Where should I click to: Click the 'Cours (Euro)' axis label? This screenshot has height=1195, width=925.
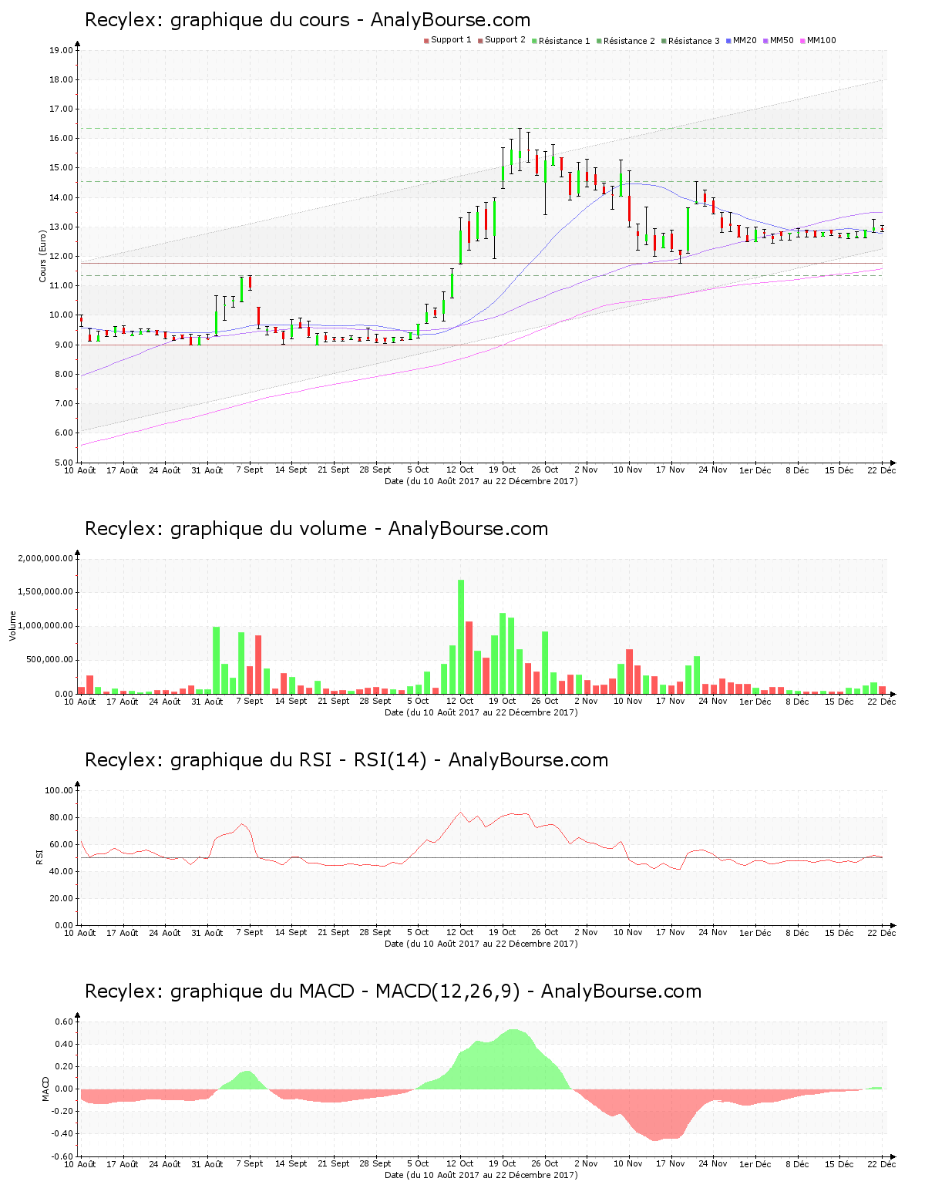43,256
